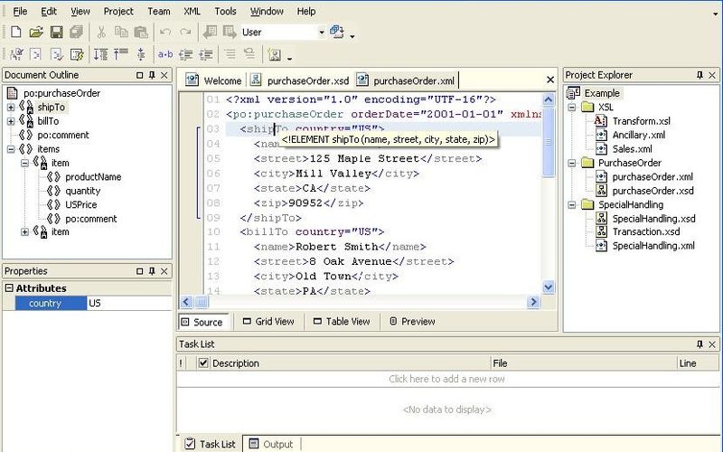Click the uncomment lines toolbar icon
This screenshot has height=452, width=723.
point(249,55)
